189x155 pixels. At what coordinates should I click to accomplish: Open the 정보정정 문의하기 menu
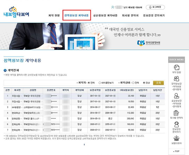tap(154, 15)
